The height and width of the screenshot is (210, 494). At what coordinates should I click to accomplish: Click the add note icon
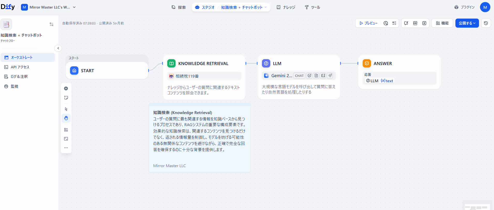tap(66, 98)
